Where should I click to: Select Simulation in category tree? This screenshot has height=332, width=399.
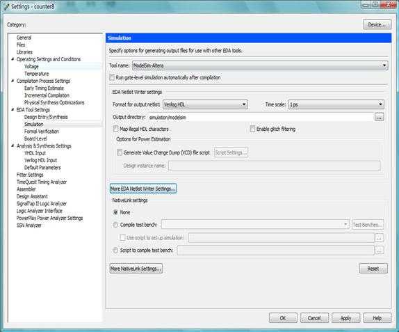pyautogui.click(x=34, y=124)
